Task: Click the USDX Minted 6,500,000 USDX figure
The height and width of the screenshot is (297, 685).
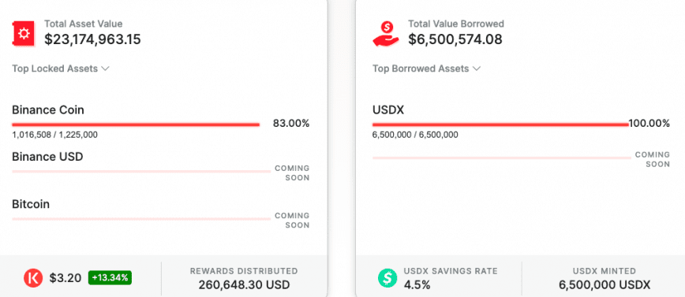Action: click(x=605, y=285)
